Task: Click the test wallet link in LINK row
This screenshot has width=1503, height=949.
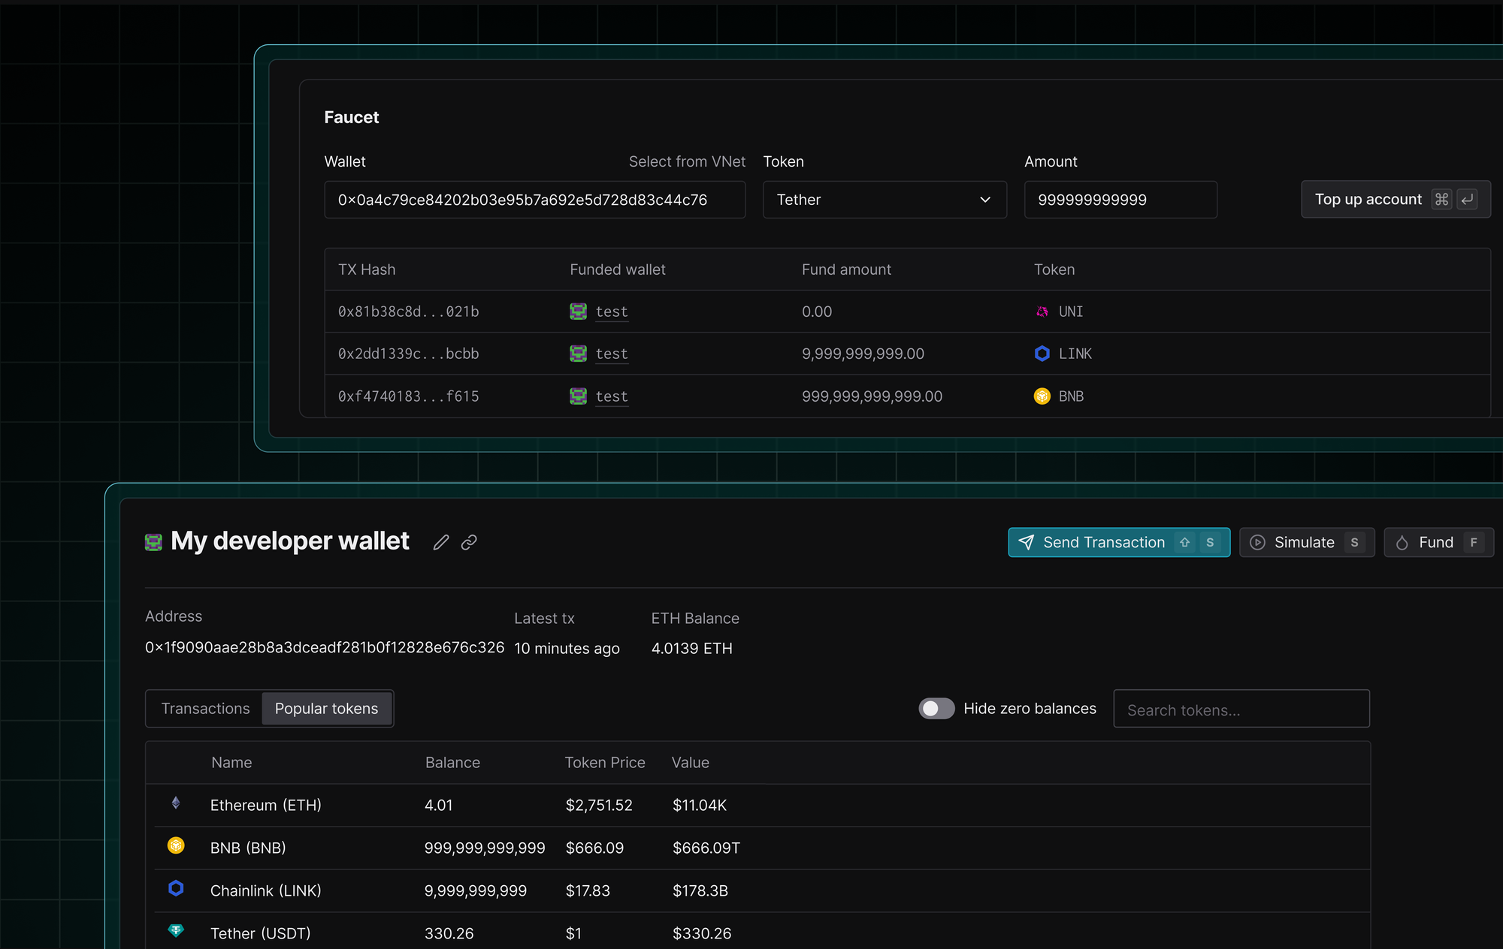Action: pos(611,353)
